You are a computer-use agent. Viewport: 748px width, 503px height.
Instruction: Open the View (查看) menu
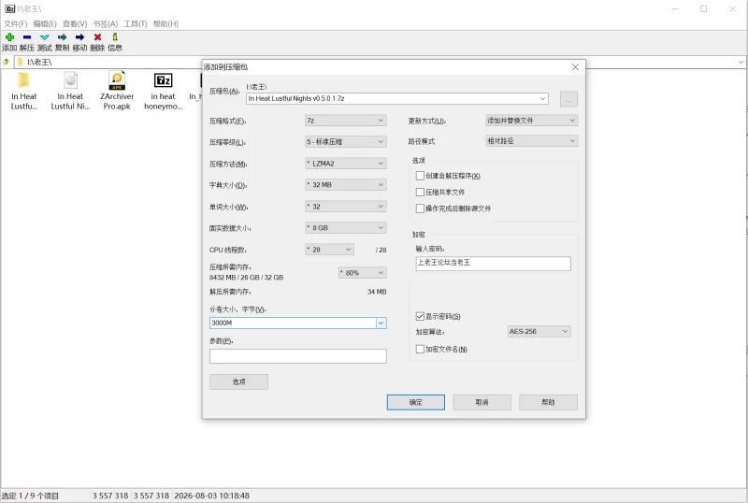tap(75, 24)
